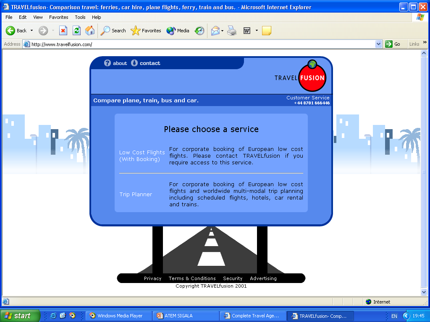Viewport: 430px width, 322px height.
Task: Choose Low Cost Flights (With Booking)
Action: [x=142, y=156]
